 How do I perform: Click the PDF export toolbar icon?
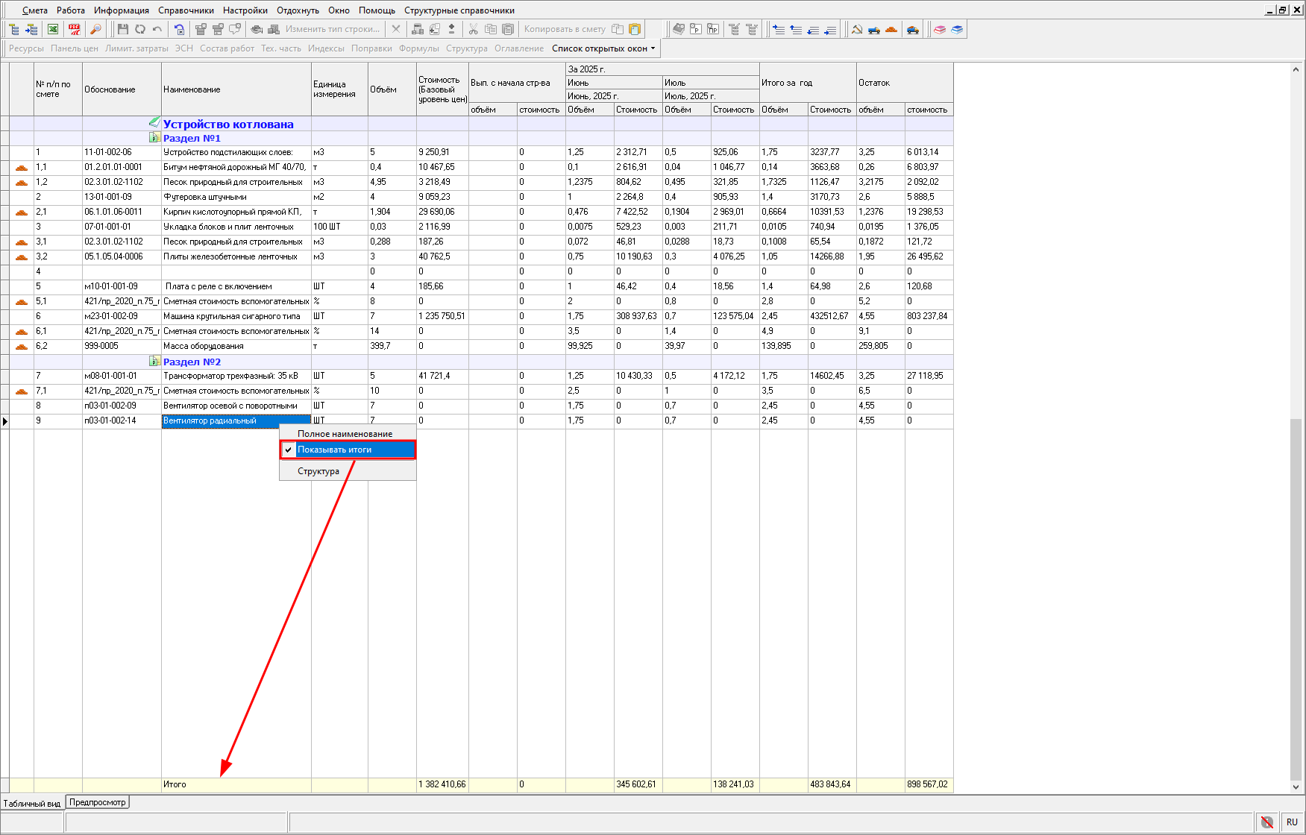pos(75,29)
